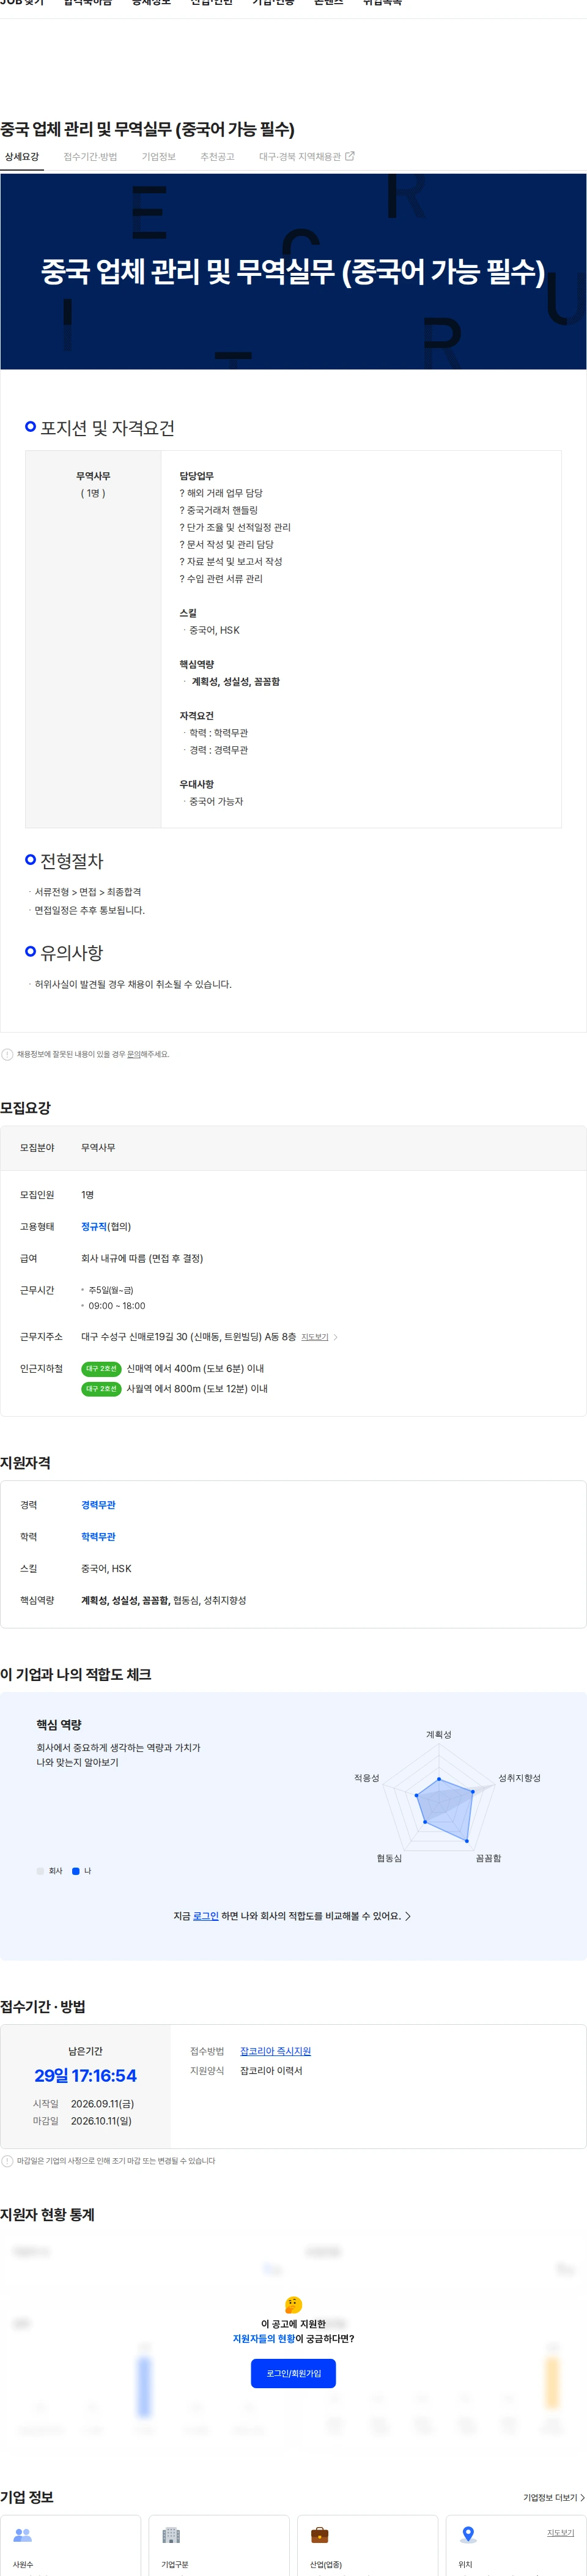The image size is (587, 2576).
Task: Click 경력무관 under 지원자격
Action: coord(98,1505)
